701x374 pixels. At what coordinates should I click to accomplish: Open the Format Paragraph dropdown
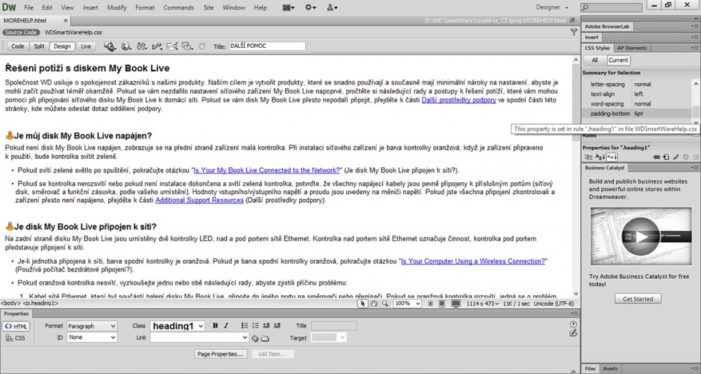point(92,326)
